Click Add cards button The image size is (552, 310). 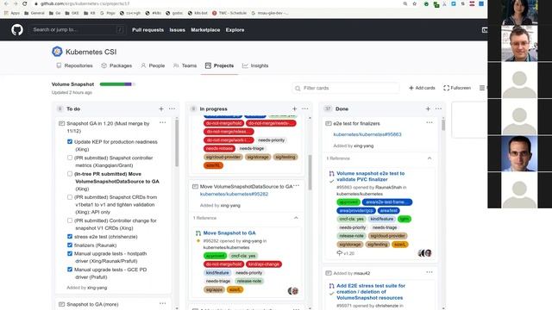click(422, 88)
